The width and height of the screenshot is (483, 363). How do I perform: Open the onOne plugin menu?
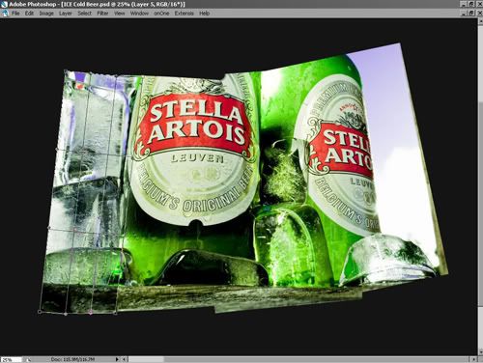pyautogui.click(x=161, y=14)
